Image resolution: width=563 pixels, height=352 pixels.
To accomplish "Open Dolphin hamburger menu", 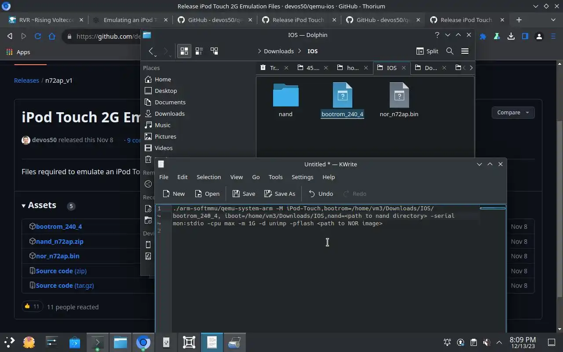I will pyautogui.click(x=464, y=51).
